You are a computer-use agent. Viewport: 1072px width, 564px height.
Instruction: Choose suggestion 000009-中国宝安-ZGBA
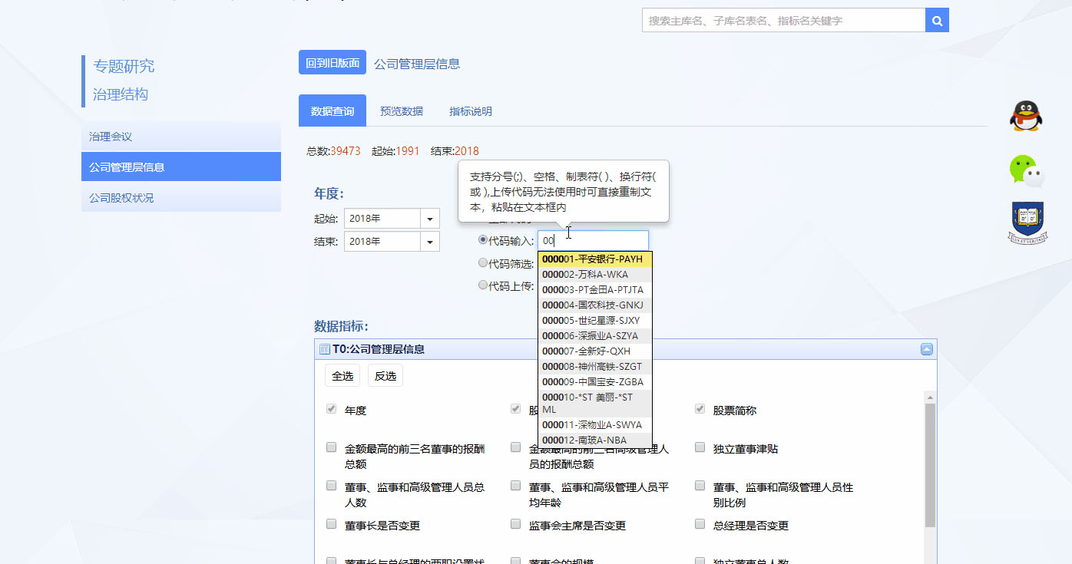point(595,382)
